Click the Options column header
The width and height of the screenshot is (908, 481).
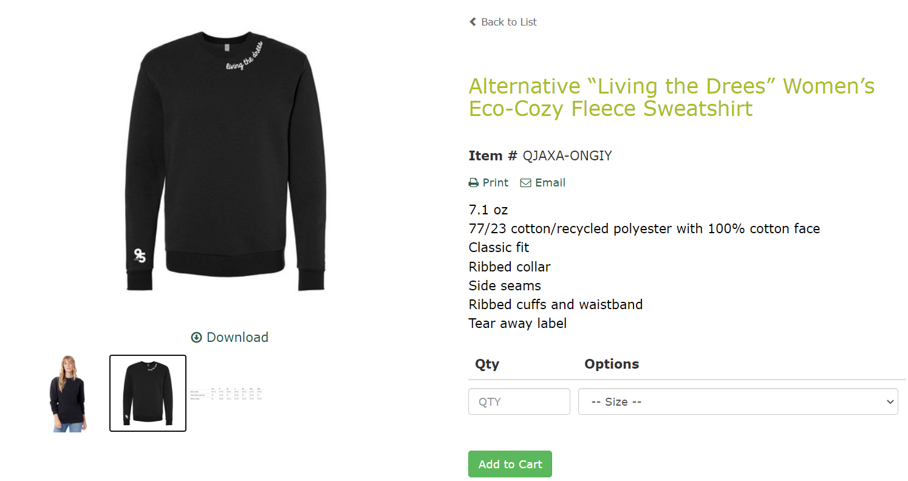612,364
